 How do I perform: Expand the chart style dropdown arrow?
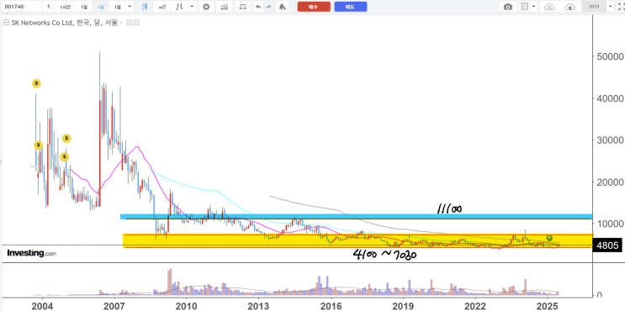(x=193, y=7)
